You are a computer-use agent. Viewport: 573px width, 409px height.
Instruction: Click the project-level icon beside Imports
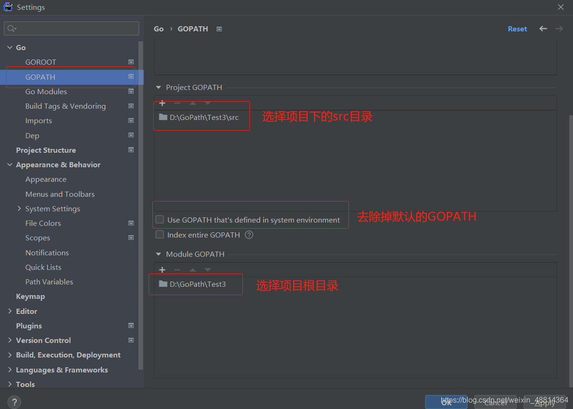[131, 120]
